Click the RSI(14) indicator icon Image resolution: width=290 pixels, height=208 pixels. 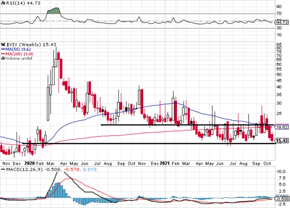[x=4, y=3]
